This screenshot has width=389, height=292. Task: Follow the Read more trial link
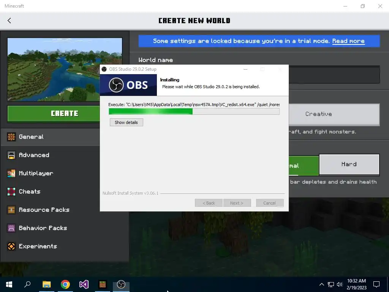point(348,41)
